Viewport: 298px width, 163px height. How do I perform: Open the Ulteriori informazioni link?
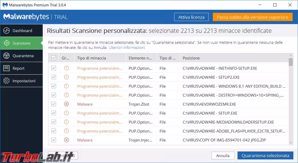(127, 48)
